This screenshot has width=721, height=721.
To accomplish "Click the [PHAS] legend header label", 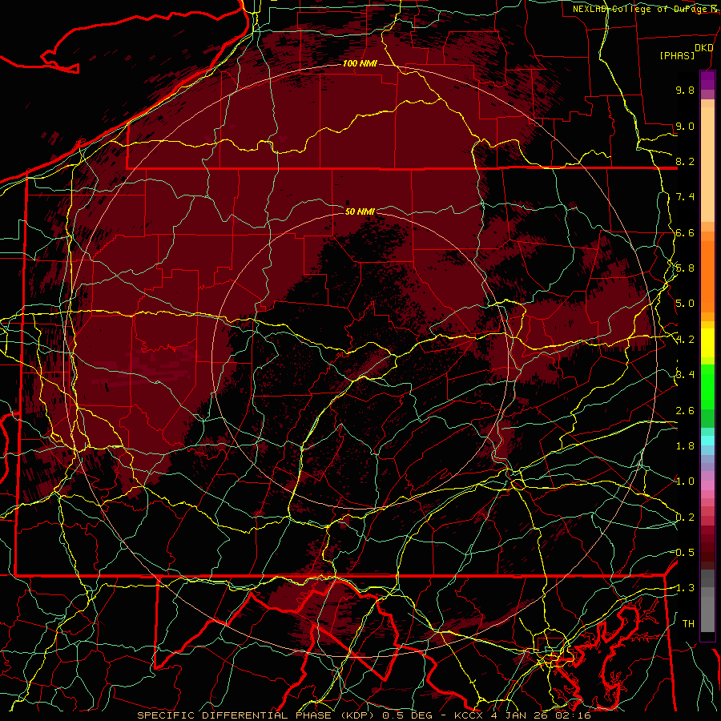I will [677, 56].
